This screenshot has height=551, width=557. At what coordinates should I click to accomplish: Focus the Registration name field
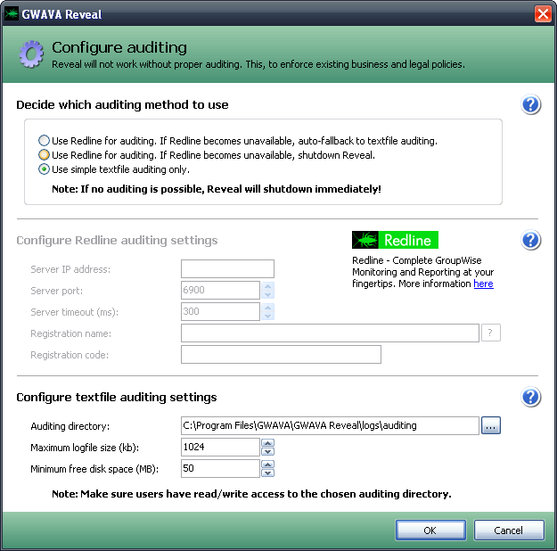(330, 333)
